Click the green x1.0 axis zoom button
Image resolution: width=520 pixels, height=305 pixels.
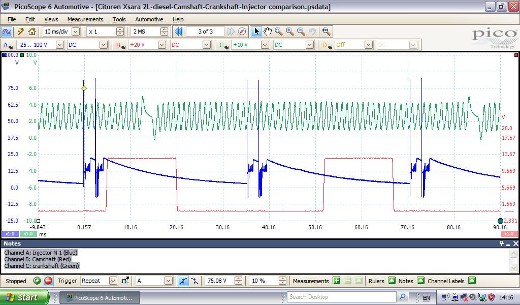(x=28, y=234)
